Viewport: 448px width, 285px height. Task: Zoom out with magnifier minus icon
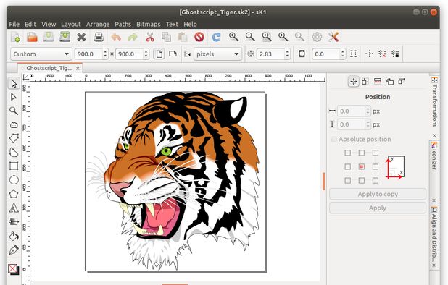pyautogui.click(x=250, y=37)
